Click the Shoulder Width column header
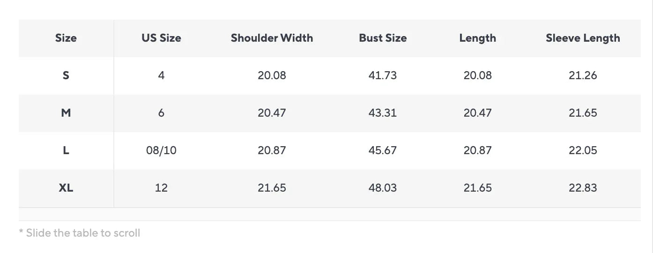 (x=272, y=38)
